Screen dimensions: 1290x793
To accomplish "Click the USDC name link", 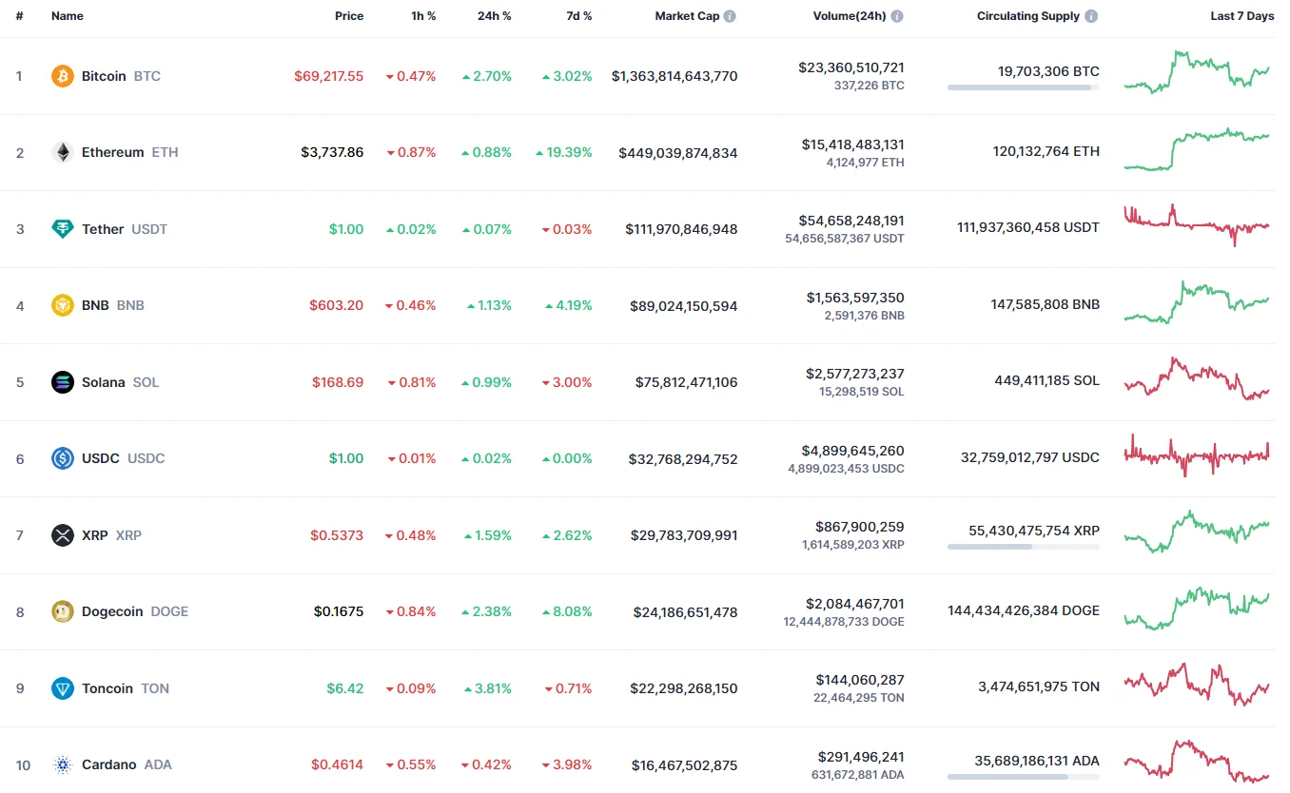I will [100, 458].
